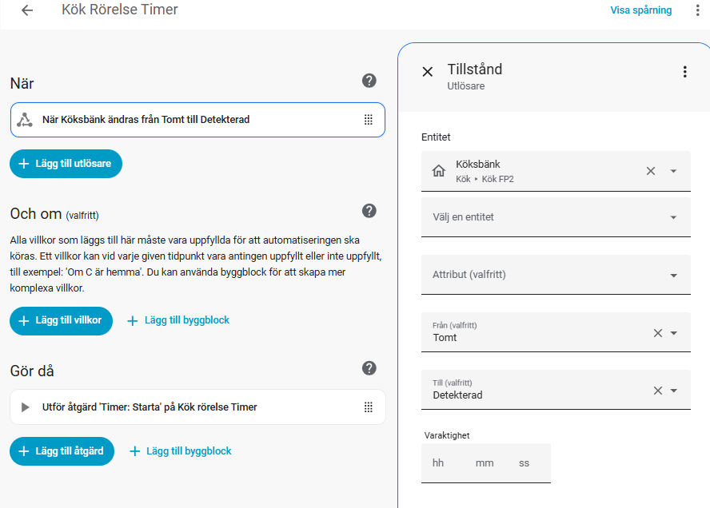Image resolution: width=710 pixels, height=508 pixels.
Task: Click the hh duration input field
Action: tap(439, 463)
